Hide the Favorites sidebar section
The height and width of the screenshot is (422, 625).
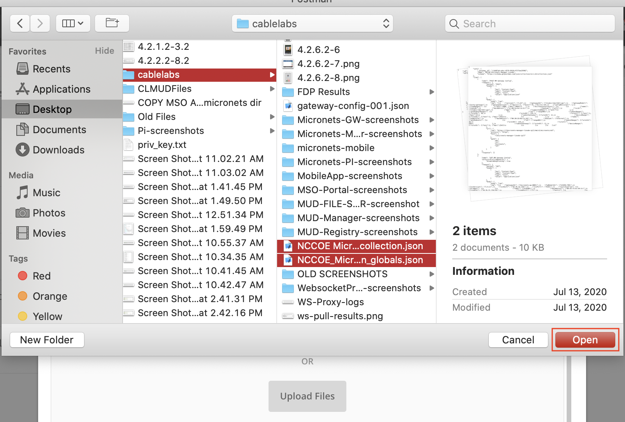point(105,51)
